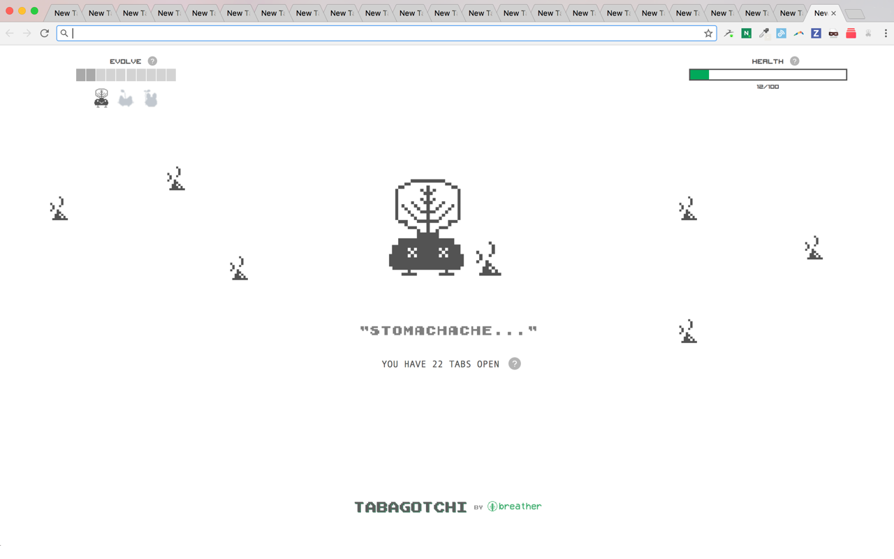Open the multicolor boomerang extension
This screenshot has width=894, height=559.
coord(799,33)
